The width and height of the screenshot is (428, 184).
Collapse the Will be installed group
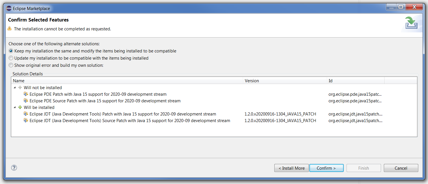pyautogui.click(x=15, y=107)
